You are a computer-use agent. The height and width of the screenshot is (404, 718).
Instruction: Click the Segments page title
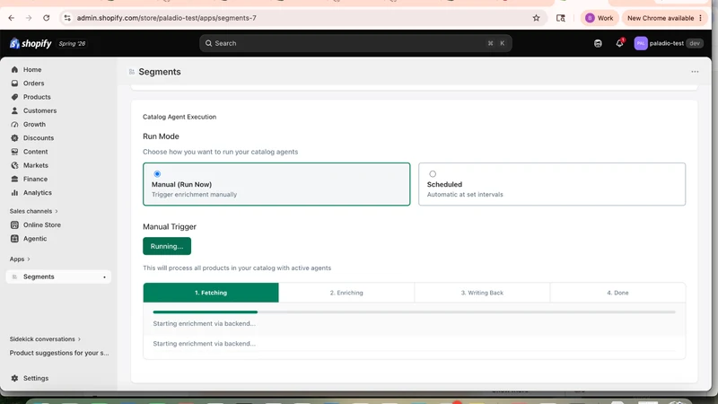(x=160, y=72)
